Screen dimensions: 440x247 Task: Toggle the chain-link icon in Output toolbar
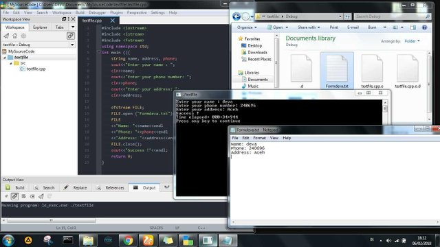tap(14, 196)
